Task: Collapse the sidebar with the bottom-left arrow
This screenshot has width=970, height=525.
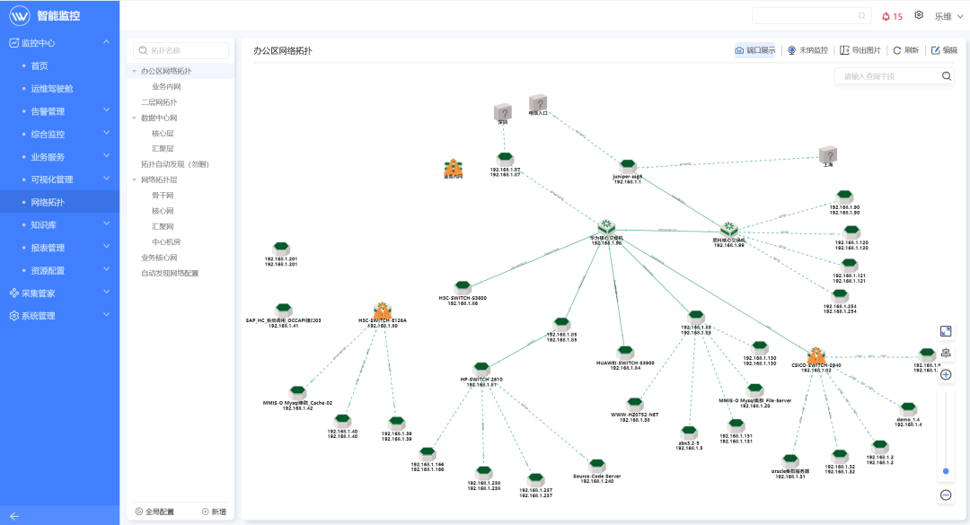Action: (14, 516)
